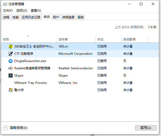161x136 pixels.
Task: Select the Skype entry name
Action: click(x=19, y=76)
